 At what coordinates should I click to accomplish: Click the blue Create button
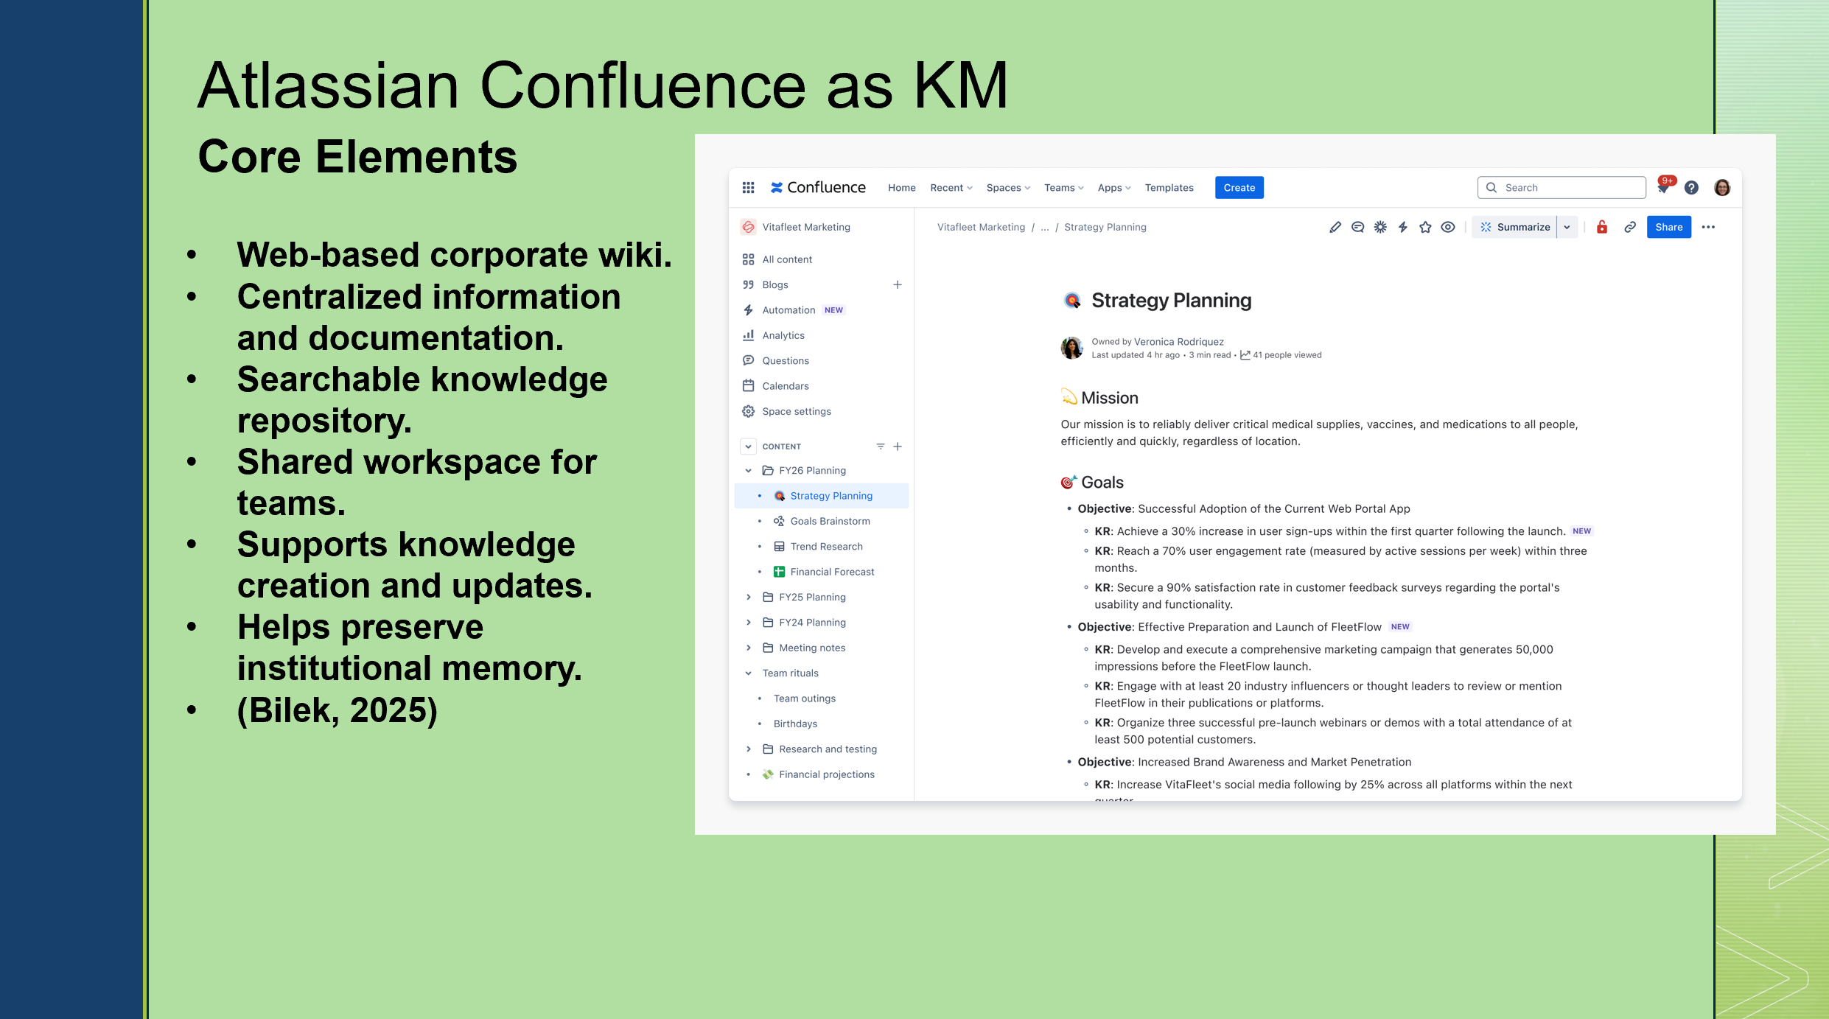coord(1239,188)
